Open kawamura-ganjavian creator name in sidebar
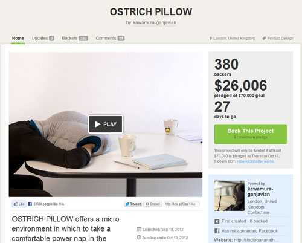302x243 pixels. (x=260, y=192)
